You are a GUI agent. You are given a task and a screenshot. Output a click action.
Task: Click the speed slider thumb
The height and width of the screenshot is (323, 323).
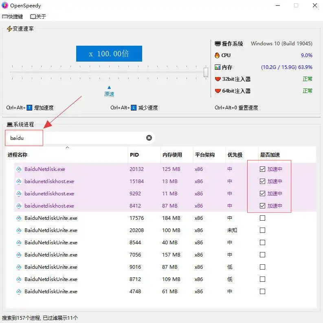pos(206,72)
